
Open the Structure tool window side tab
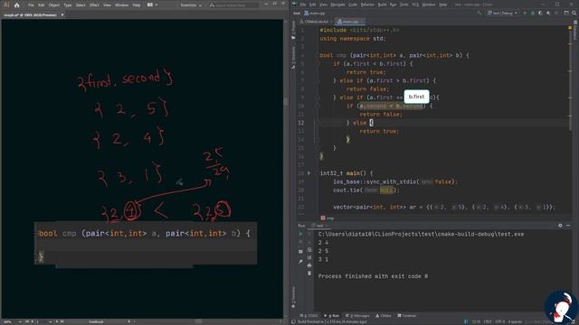coord(293,57)
